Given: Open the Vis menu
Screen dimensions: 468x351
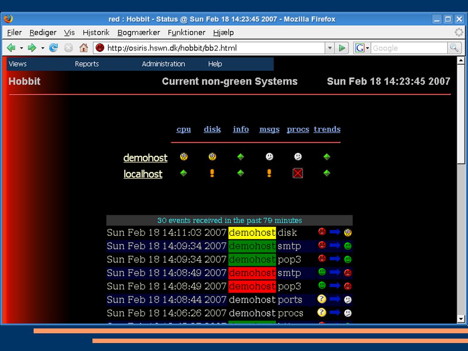Looking at the screenshot, I should pyautogui.click(x=69, y=32).
